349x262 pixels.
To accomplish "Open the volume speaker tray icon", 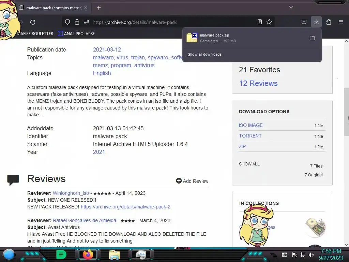I will tap(311, 254).
